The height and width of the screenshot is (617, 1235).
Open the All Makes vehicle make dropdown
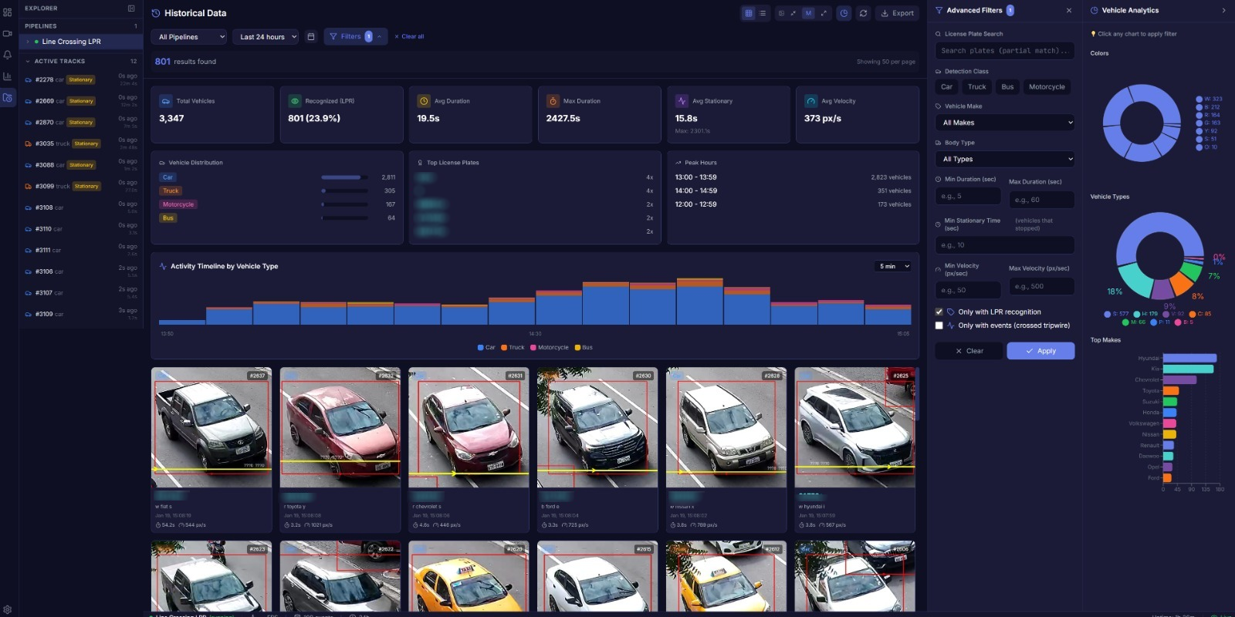[1005, 123]
